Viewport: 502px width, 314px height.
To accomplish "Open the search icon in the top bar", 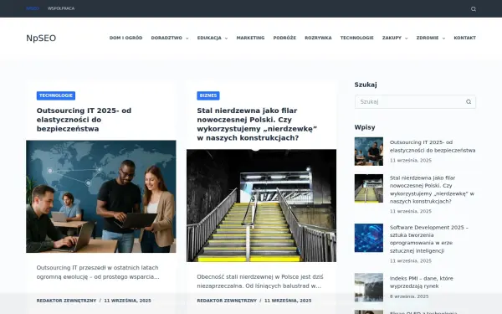I will tap(474, 9).
